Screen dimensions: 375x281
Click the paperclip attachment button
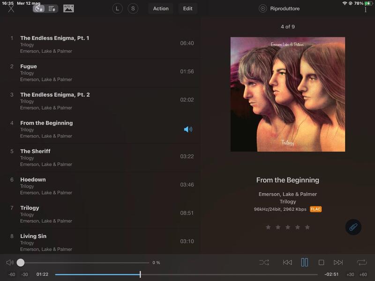353,227
